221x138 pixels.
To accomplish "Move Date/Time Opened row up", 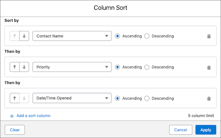I will tap(14, 98).
